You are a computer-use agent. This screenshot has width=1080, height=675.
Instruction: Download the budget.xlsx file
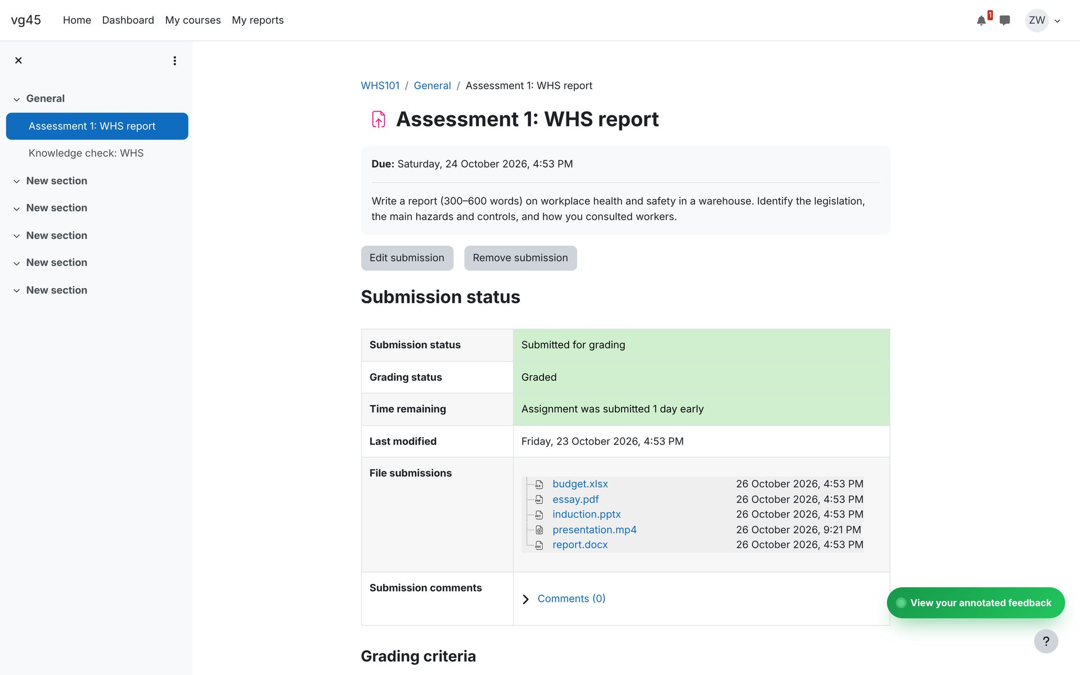point(580,484)
